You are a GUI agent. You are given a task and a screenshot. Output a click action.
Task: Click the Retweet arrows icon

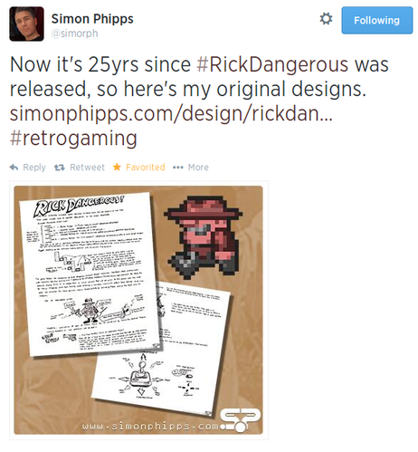tap(60, 168)
